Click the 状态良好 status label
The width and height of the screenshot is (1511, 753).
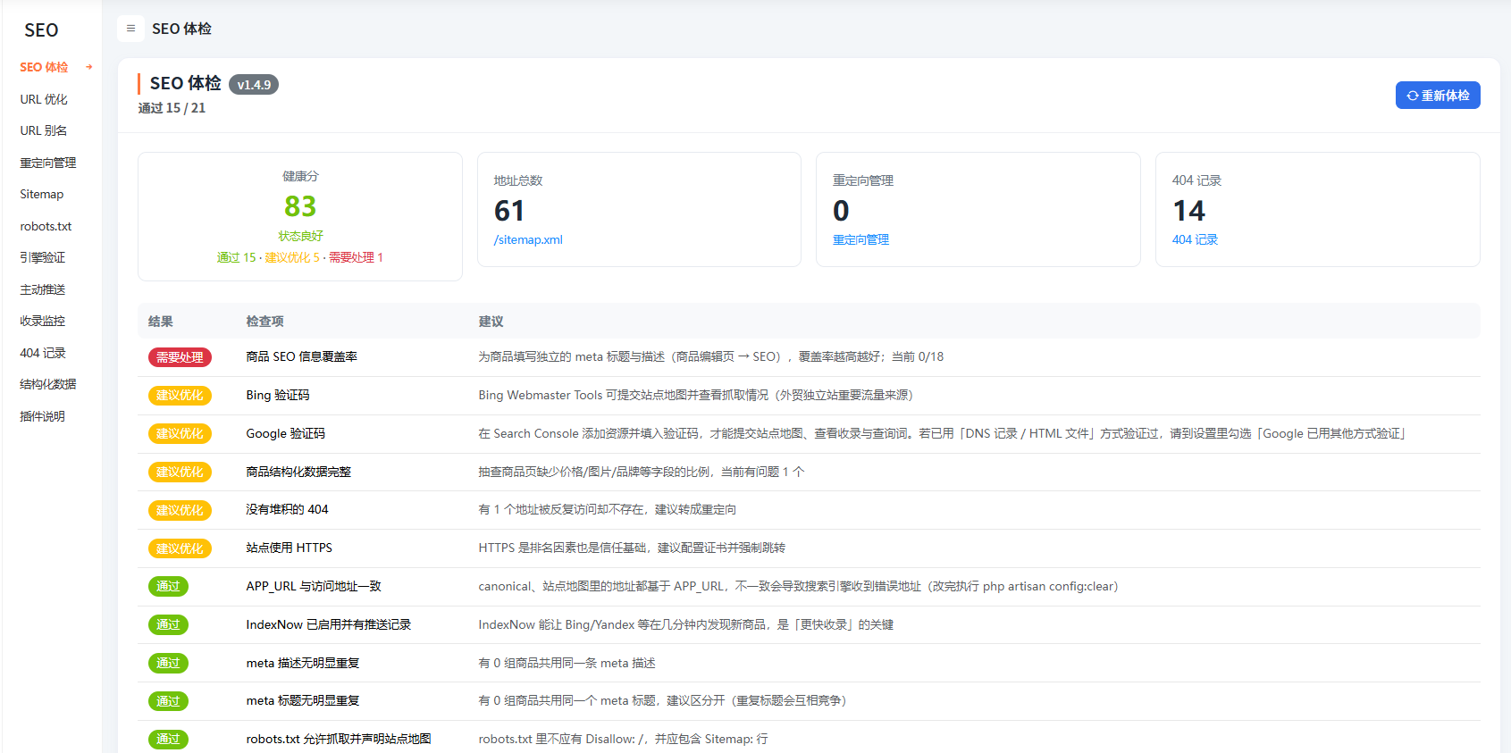pyautogui.click(x=300, y=236)
